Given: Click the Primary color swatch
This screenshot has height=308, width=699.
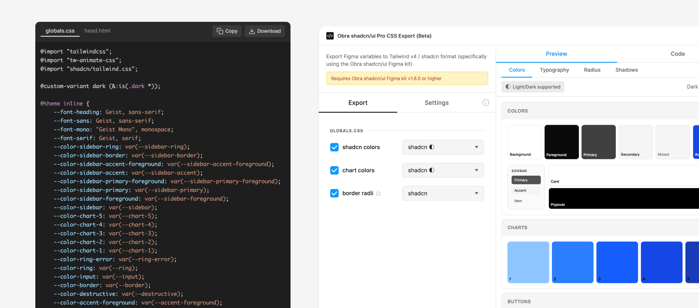Looking at the screenshot, I should click(599, 142).
